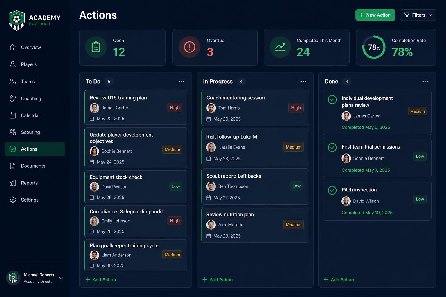Viewport: 446px width, 297px height.
Task: Click James Carter avatar on Review U15 card
Action: [x=94, y=108]
